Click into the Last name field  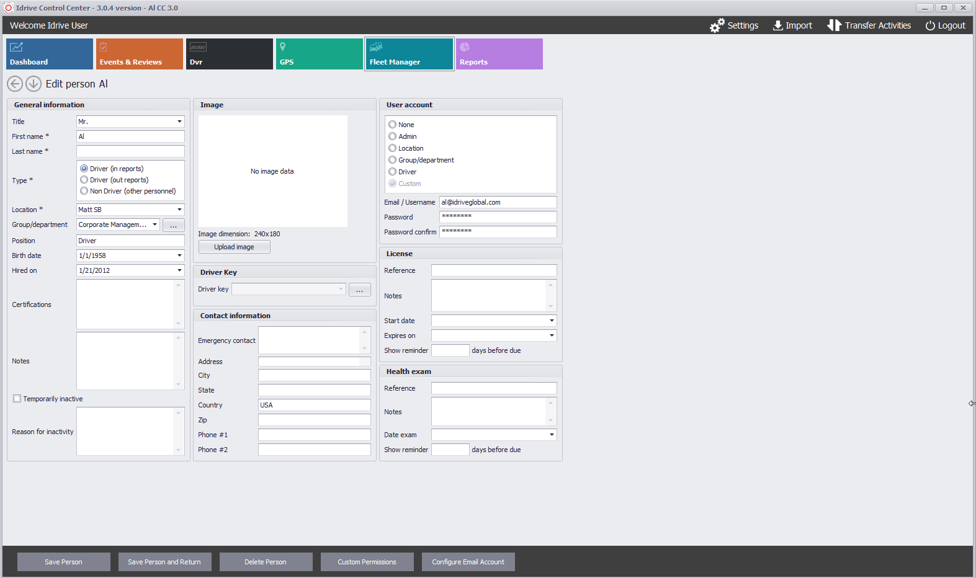pos(130,151)
